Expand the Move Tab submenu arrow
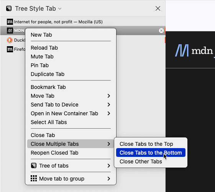The width and height of the screenshot is (215, 192). [109, 96]
